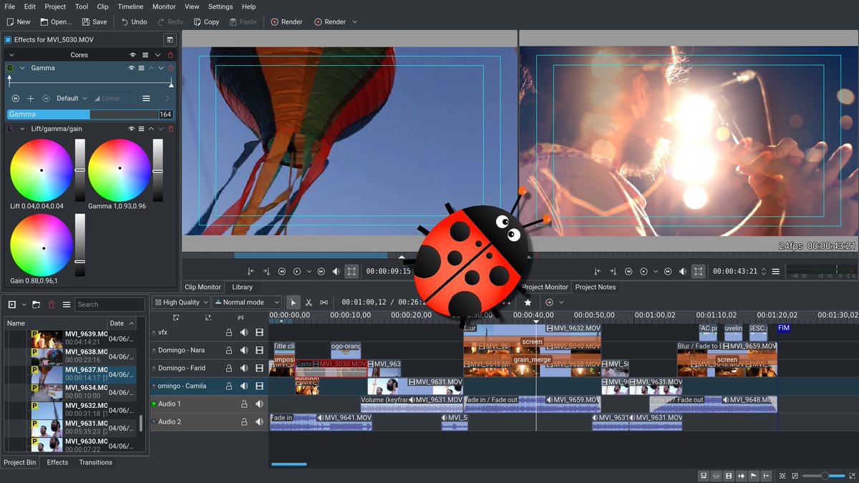Viewport: 859px width, 483px height.
Task: Play the clip monitor
Action: pyautogui.click(x=297, y=271)
